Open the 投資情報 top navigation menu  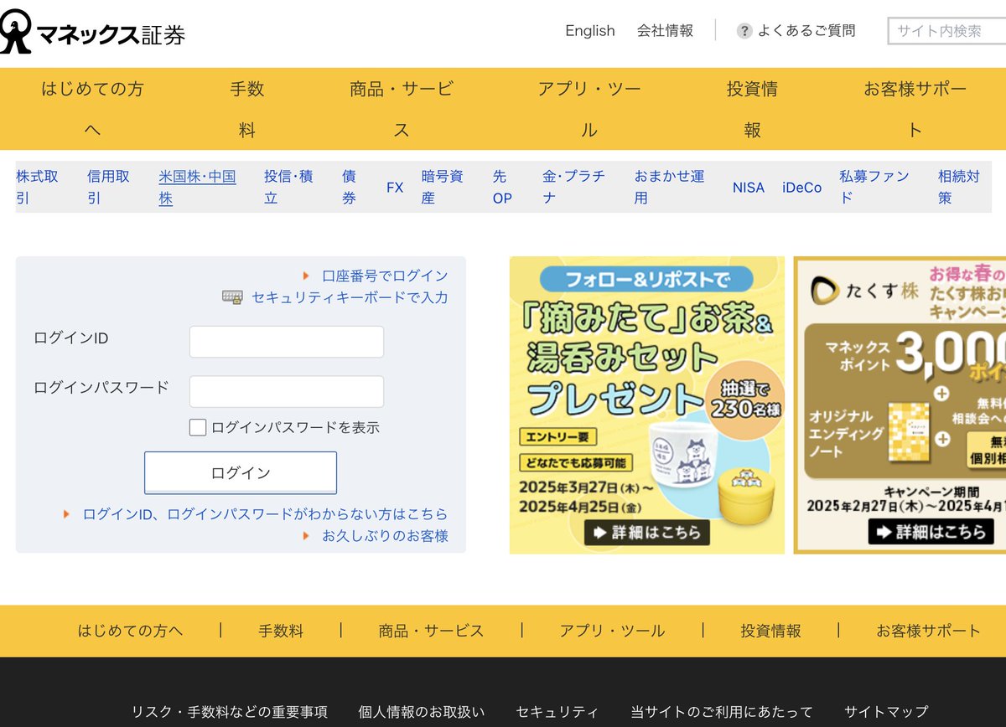click(x=752, y=109)
